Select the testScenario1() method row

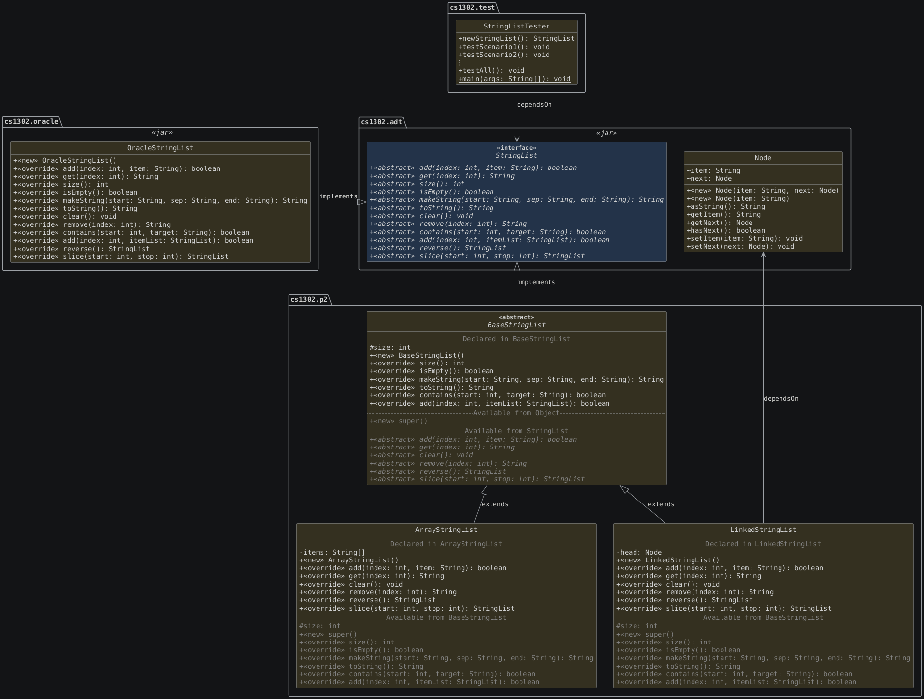pyautogui.click(x=504, y=47)
